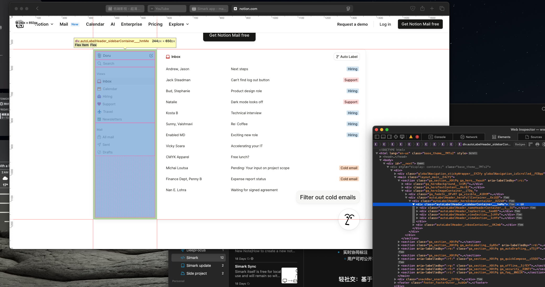Expand the ga_faq section node
This screenshot has height=287, width=545.
click(399, 272)
